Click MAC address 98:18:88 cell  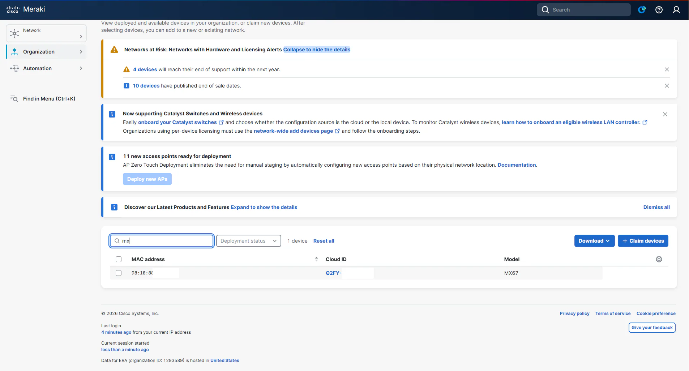[142, 273]
